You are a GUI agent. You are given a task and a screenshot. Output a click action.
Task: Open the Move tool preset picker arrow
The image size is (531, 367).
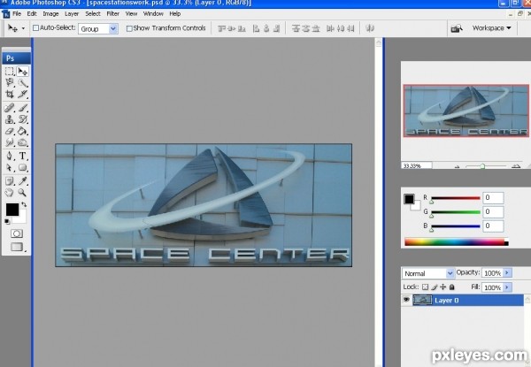point(23,28)
